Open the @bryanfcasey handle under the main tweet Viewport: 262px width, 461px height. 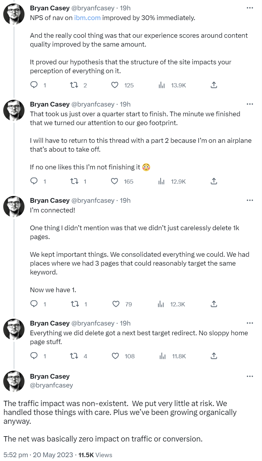click(51, 385)
